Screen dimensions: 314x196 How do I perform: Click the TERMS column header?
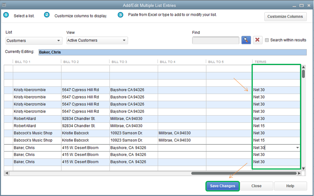pyautogui.click(x=261, y=62)
